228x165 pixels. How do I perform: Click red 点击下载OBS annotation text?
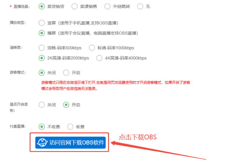[x=138, y=137]
